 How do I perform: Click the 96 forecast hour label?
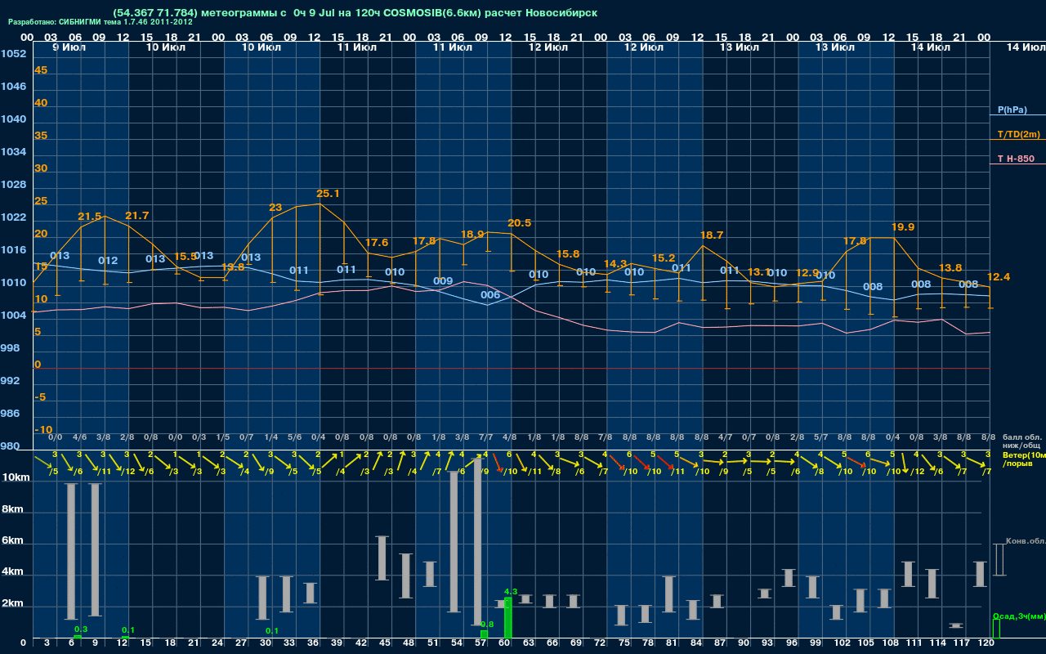793,644
